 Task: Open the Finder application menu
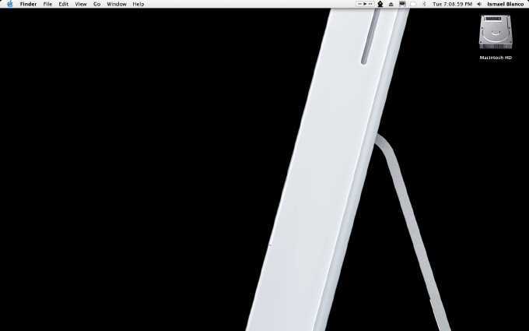[x=28, y=4]
